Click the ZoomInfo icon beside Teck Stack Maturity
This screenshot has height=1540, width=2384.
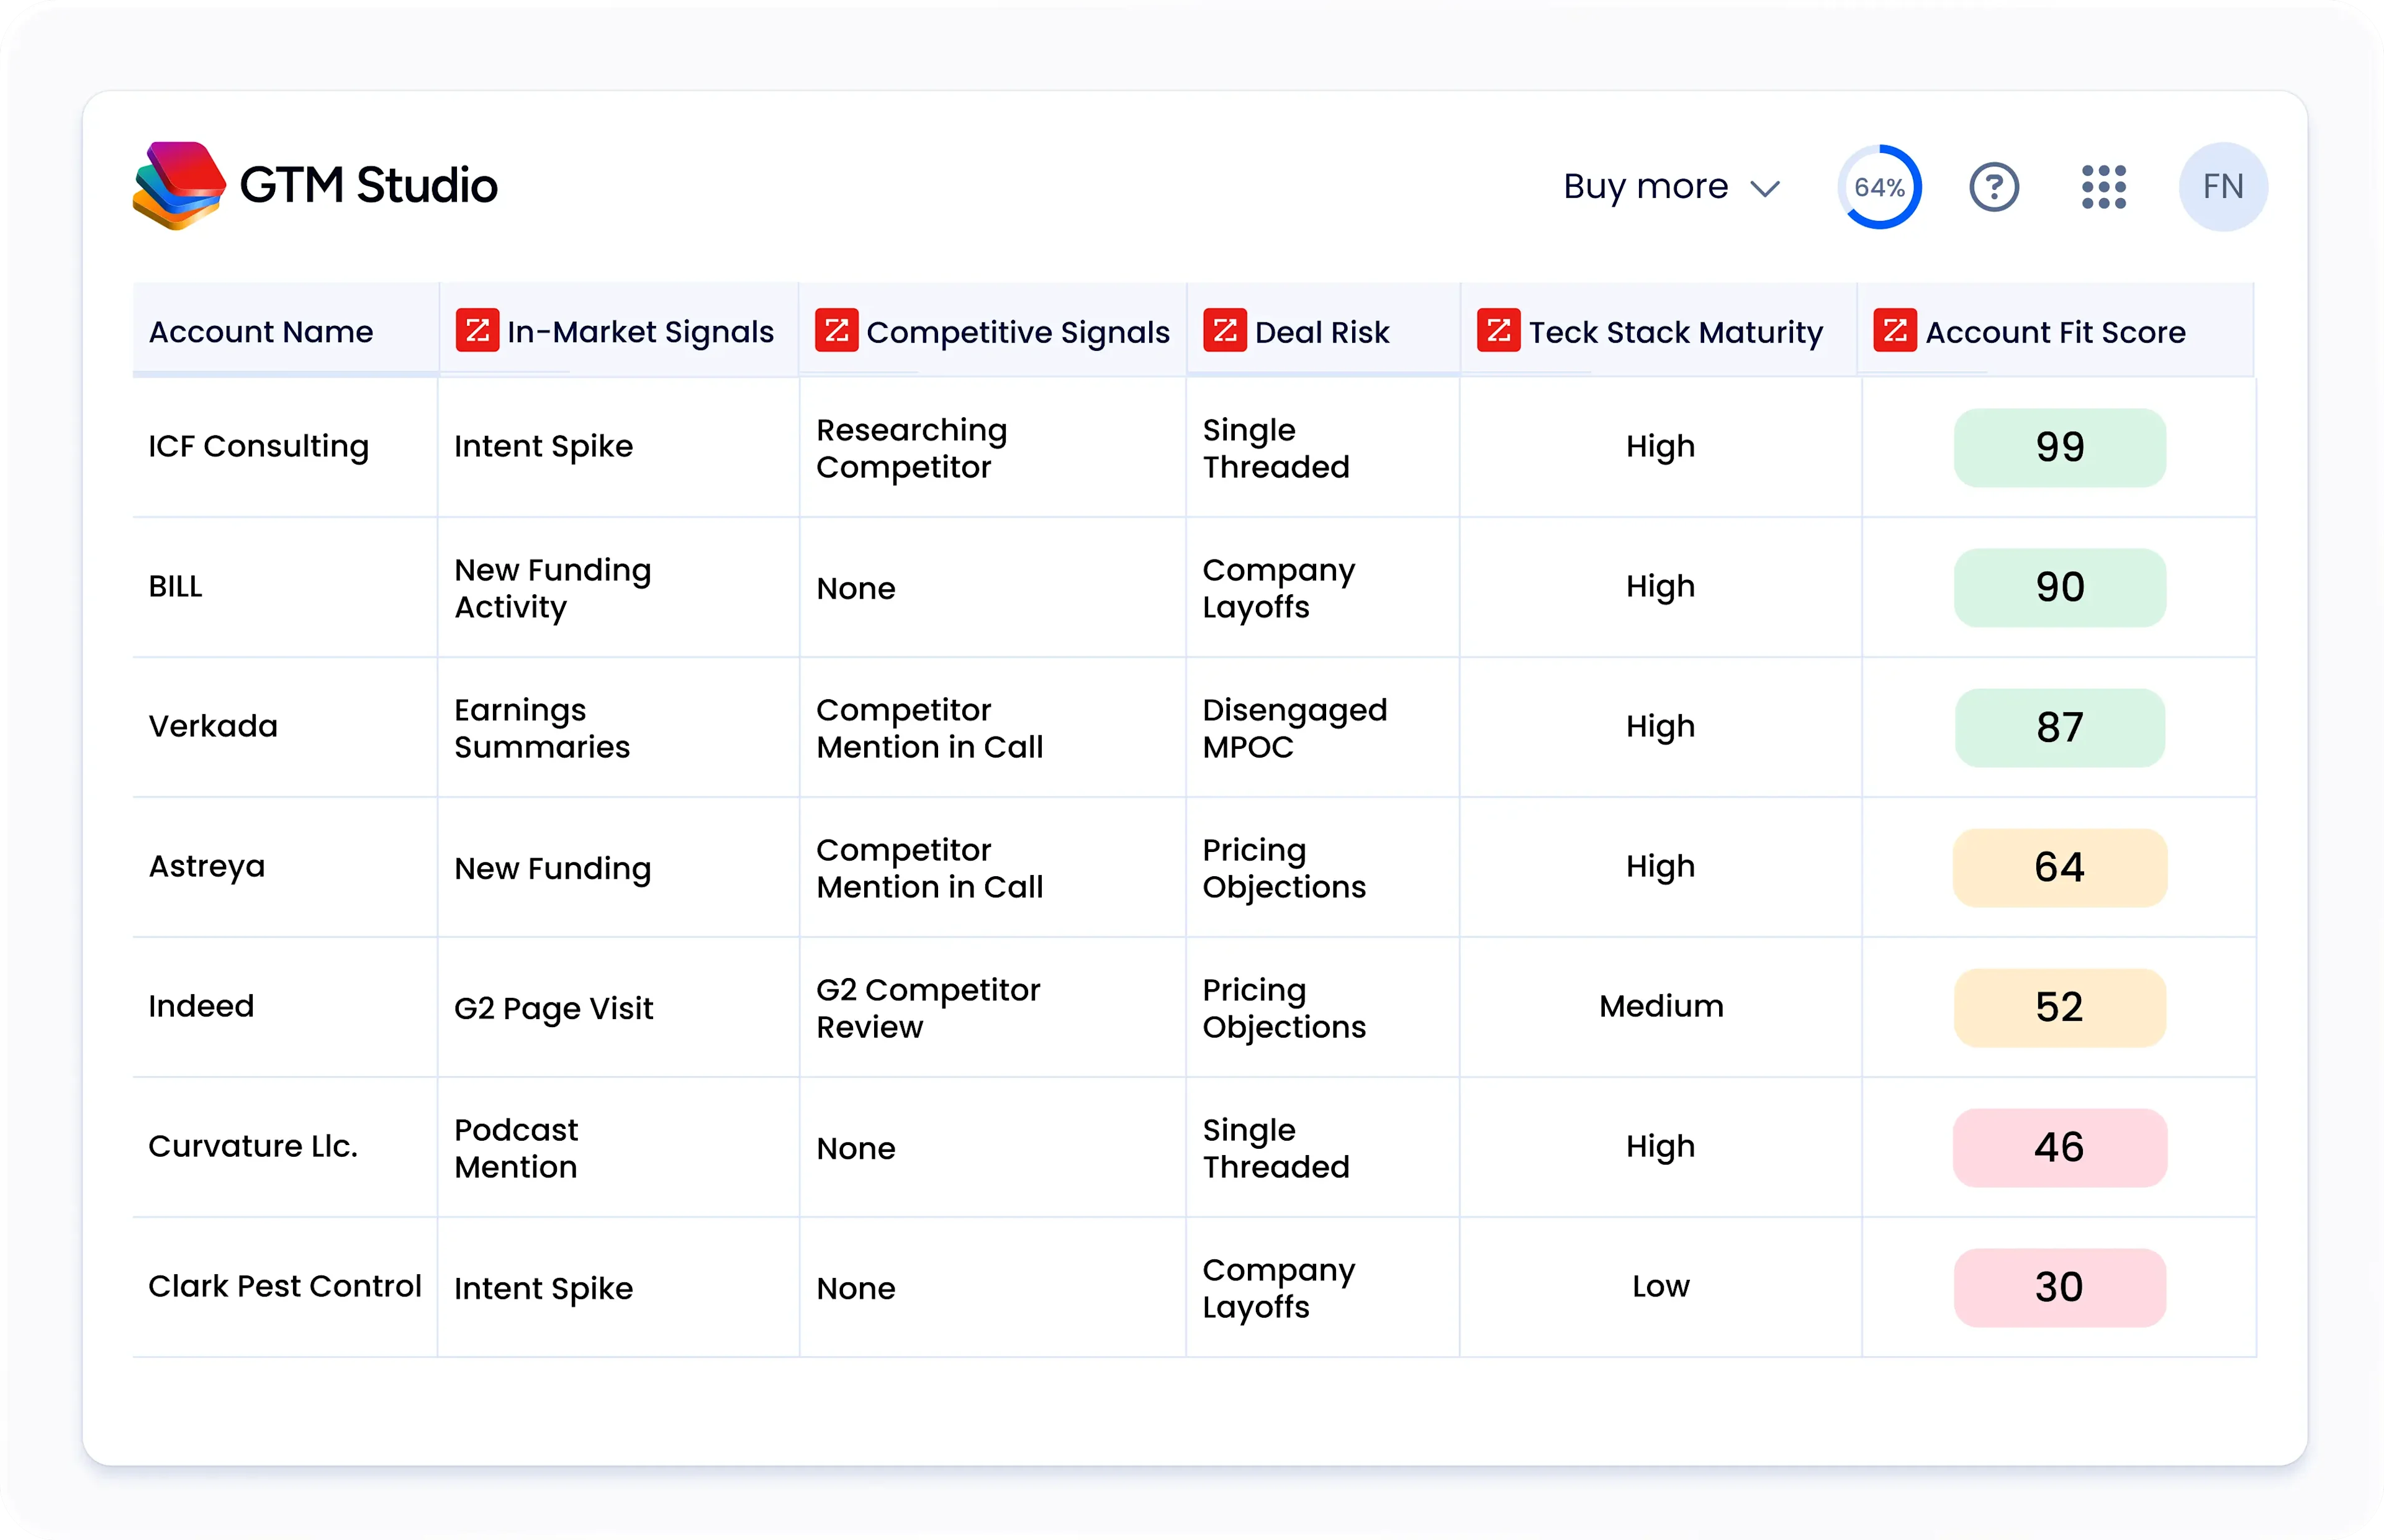[x=1498, y=331]
